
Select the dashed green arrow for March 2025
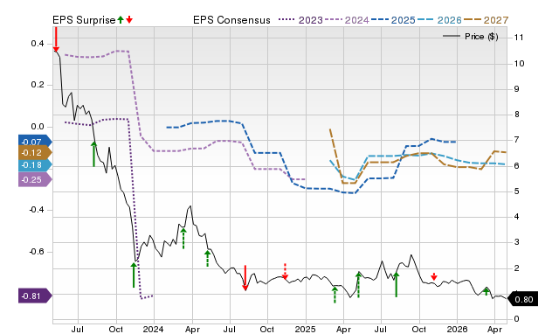tap(335, 295)
